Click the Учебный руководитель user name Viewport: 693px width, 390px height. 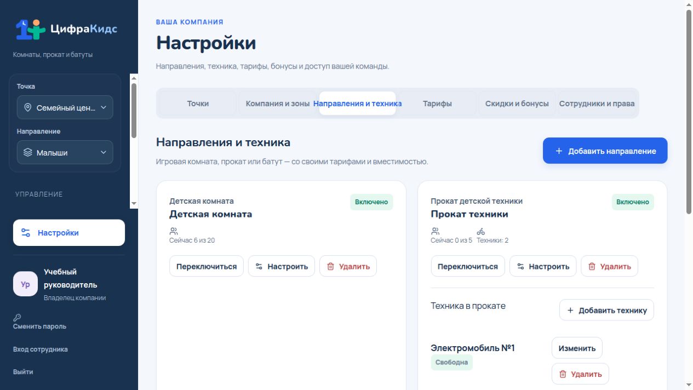coord(71,278)
